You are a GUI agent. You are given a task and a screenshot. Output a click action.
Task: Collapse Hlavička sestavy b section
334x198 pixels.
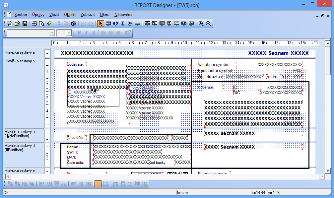[x=47, y=62]
